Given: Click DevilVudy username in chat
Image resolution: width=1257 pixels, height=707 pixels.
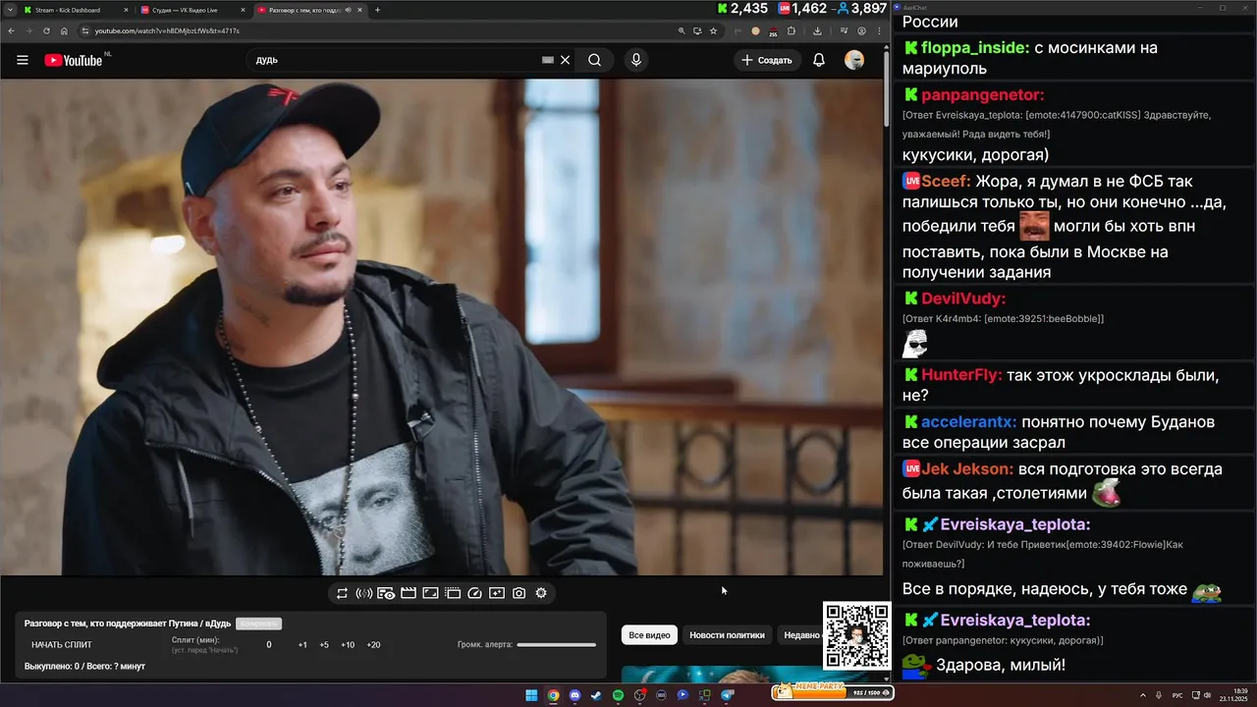Looking at the screenshot, I should 963,299.
